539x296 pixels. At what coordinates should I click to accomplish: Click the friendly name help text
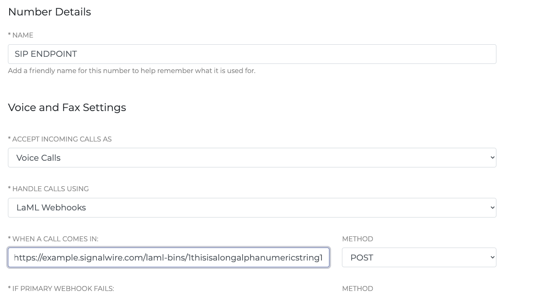(x=132, y=71)
